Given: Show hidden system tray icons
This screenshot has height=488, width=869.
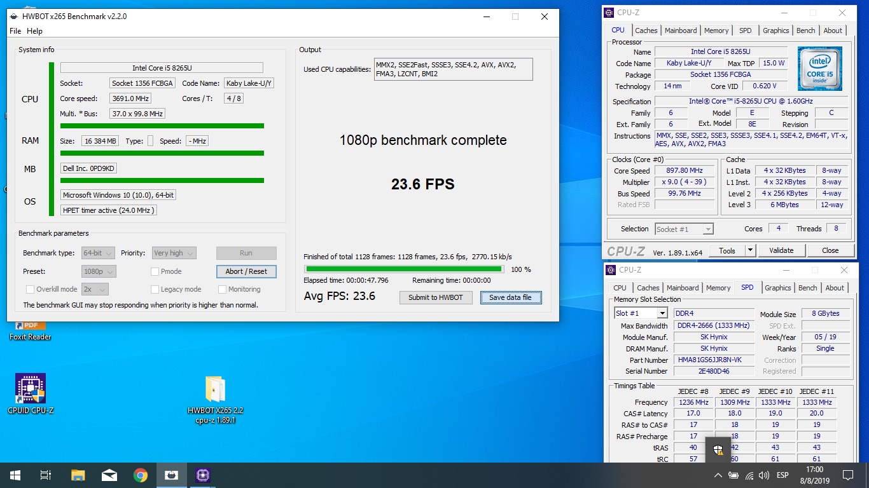Looking at the screenshot, I should click(718, 475).
